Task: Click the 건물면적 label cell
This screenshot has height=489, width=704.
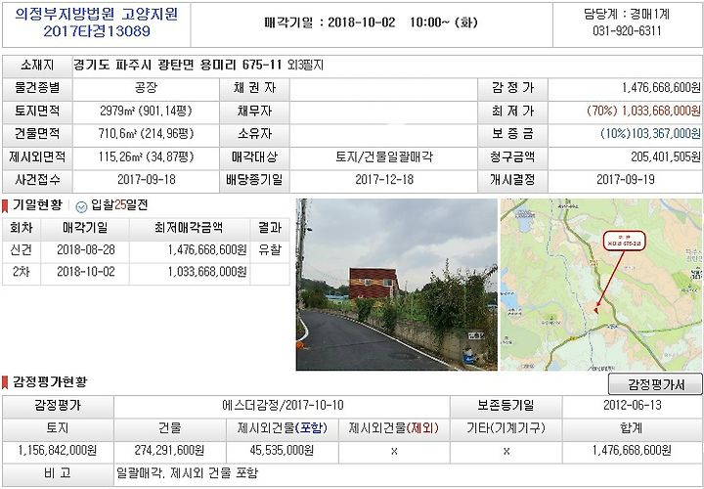Action: pos(37,134)
